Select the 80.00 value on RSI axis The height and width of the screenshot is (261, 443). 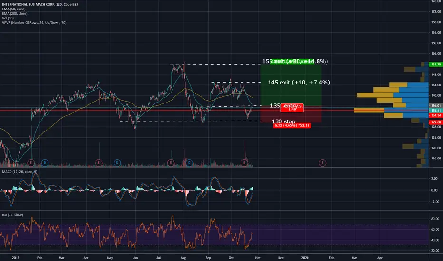tap(435, 219)
